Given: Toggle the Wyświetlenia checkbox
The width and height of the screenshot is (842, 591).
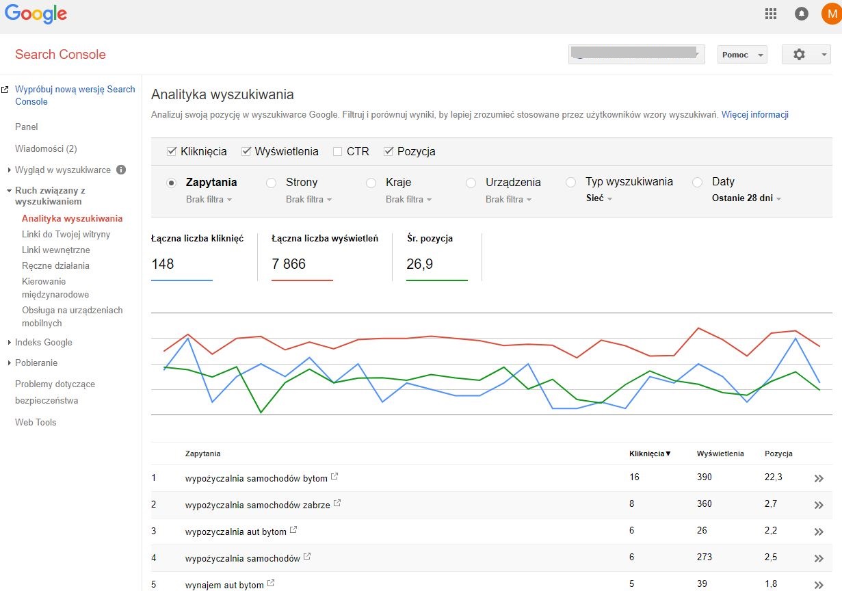Looking at the screenshot, I should pos(246,151).
